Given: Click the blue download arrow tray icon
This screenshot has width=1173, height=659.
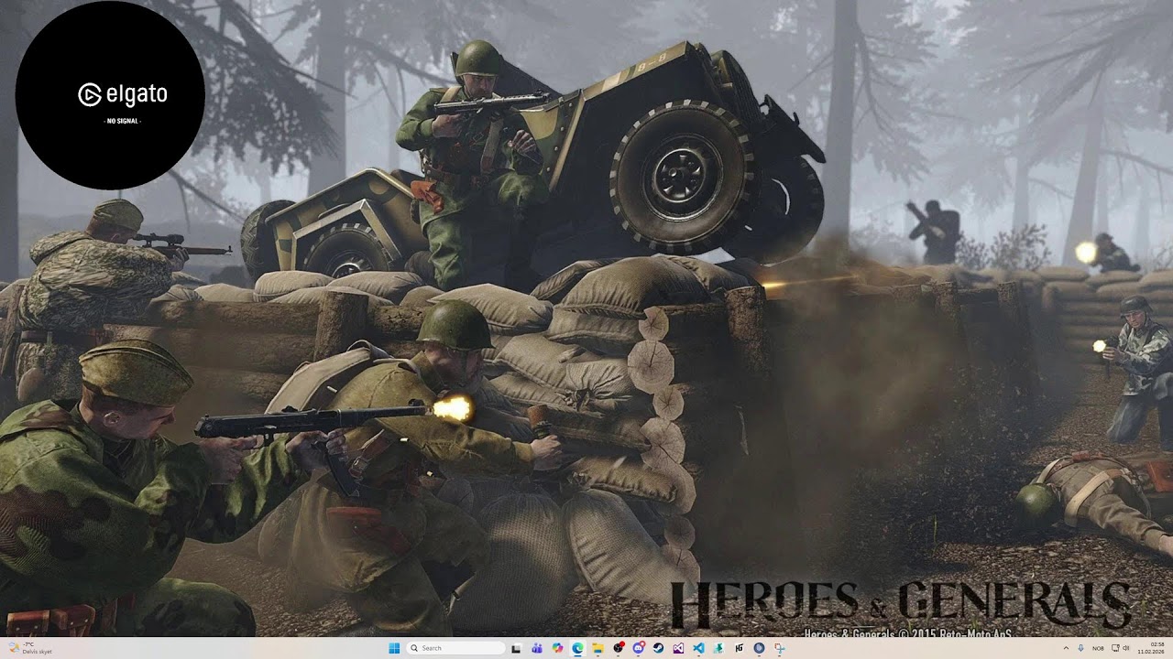Looking at the screenshot, I should tap(1080, 648).
